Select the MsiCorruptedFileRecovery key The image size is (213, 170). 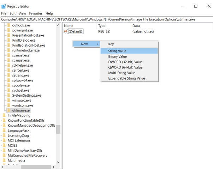tap(28, 156)
